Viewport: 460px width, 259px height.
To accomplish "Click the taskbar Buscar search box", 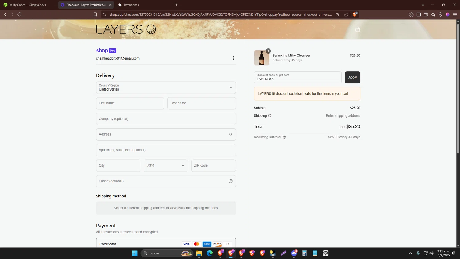I will click(x=167, y=253).
